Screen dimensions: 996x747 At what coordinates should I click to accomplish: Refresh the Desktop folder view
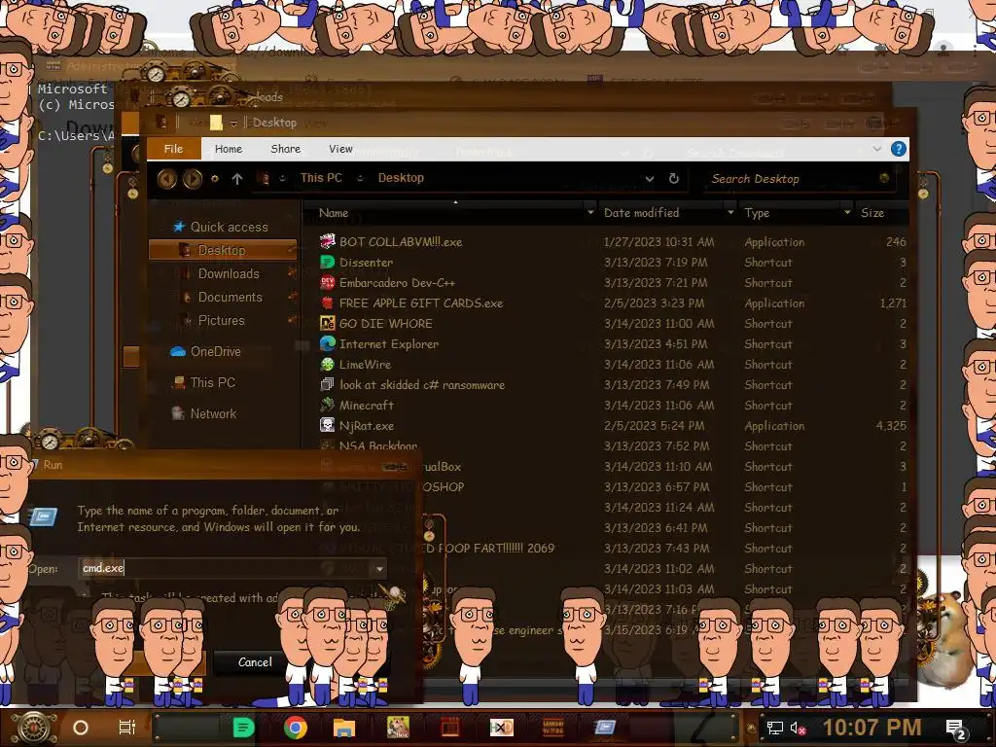pyautogui.click(x=673, y=179)
